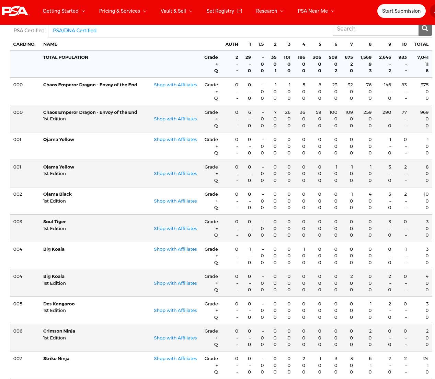
Task: Shop with Affiliates for Ojama Yellow 1st Edition
Action: point(175,173)
